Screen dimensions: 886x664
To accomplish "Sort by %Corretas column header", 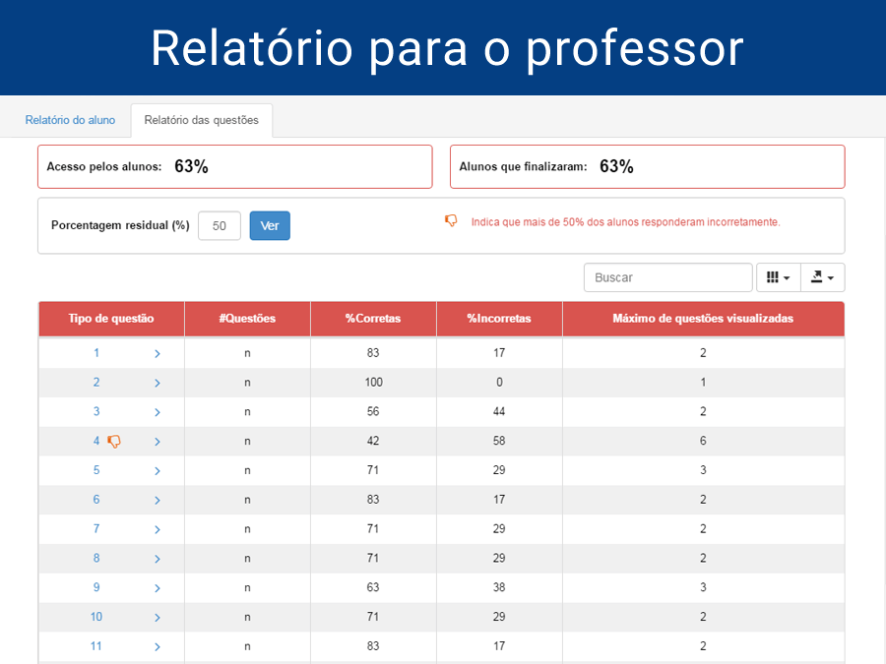I will coord(373,319).
